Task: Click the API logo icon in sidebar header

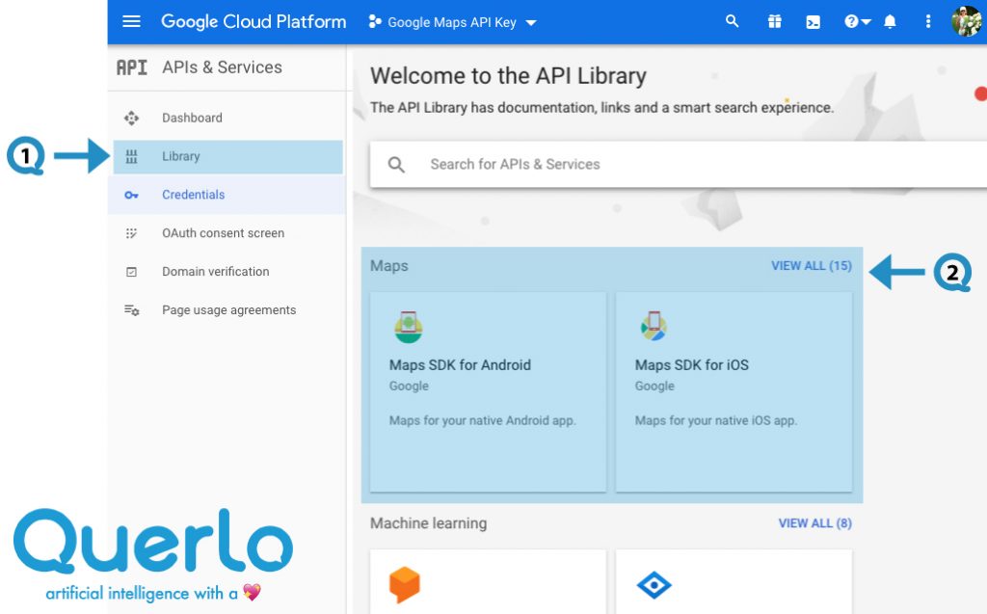Action: 131,67
